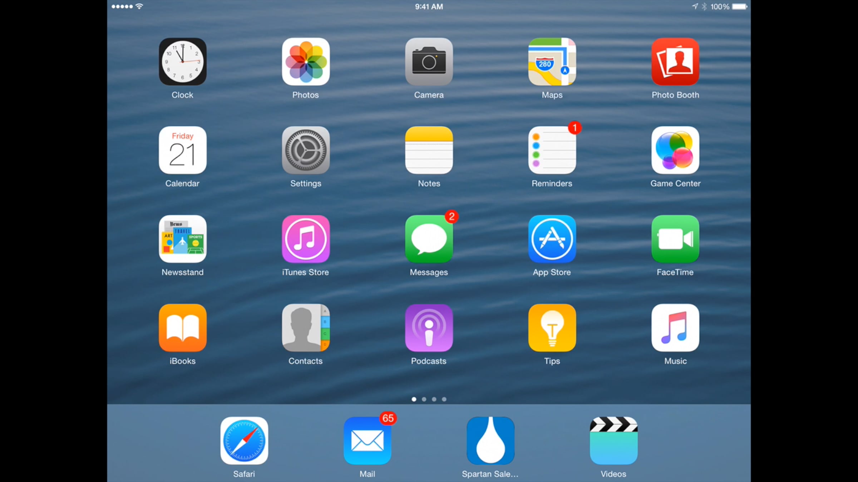The image size is (858, 482).
Task: Open the Camera app
Action: click(x=429, y=61)
